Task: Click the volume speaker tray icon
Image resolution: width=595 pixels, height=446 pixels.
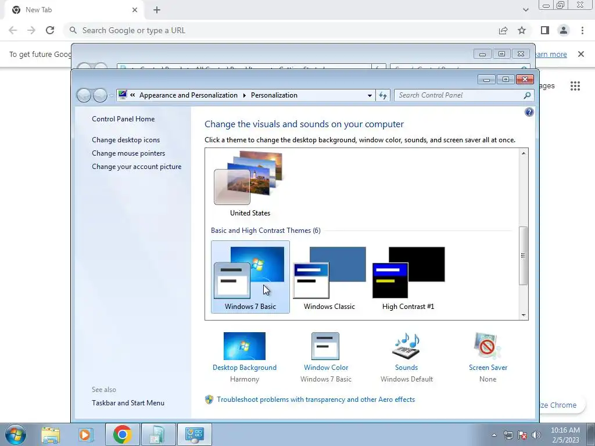Action: click(x=536, y=435)
